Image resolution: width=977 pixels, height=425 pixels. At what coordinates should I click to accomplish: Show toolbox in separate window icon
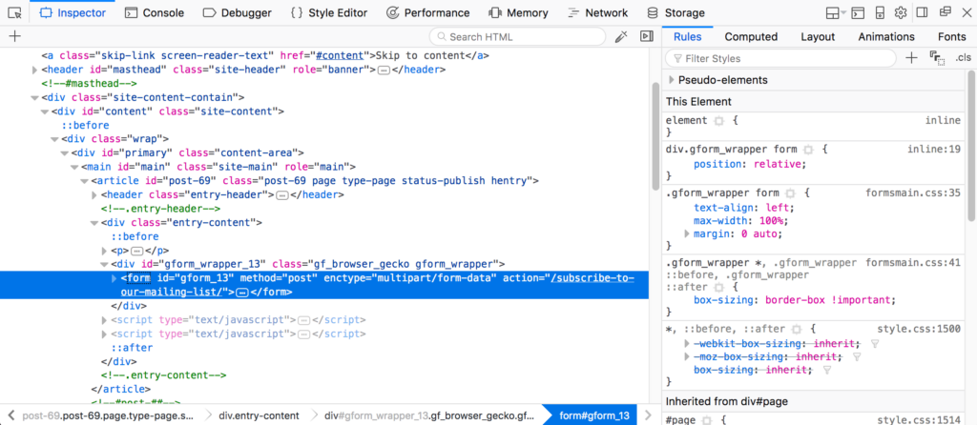click(x=946, y=11)
